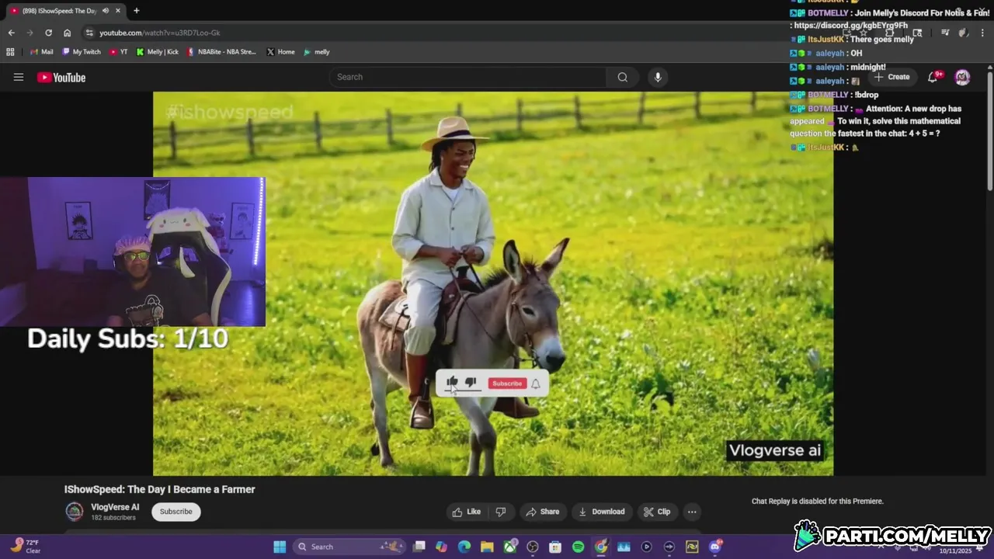
Task: Click the Windows taskbar Search box
Action: (349, 547)
